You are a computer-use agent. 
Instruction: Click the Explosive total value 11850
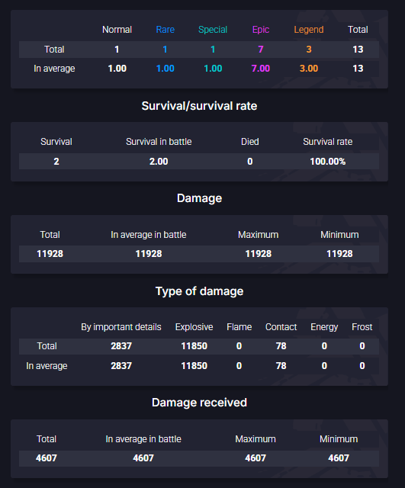click(194, 345)
